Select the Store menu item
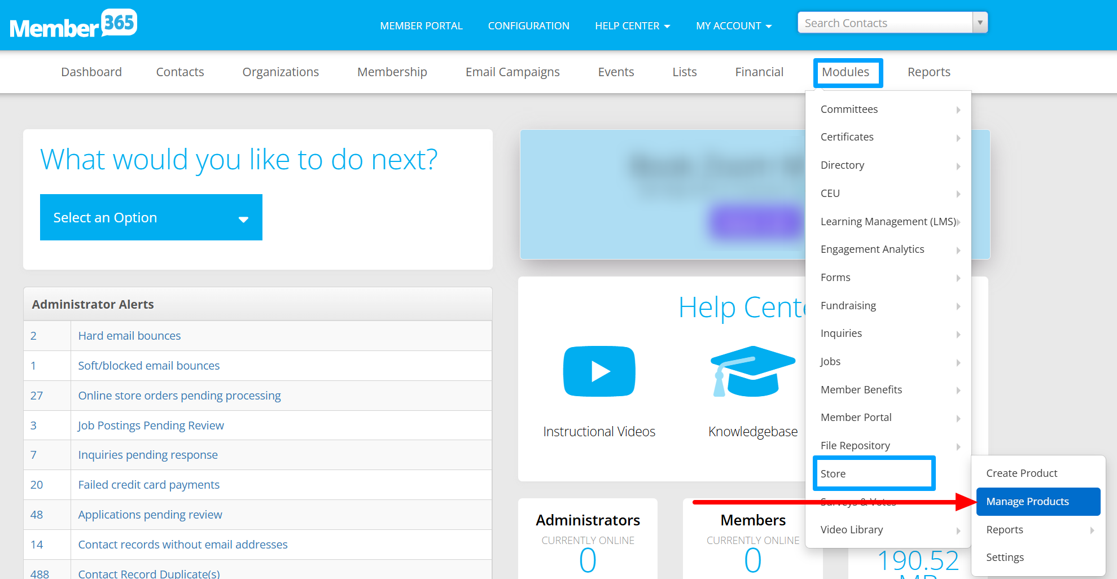The image size is (1117, 579). [874, 473]
